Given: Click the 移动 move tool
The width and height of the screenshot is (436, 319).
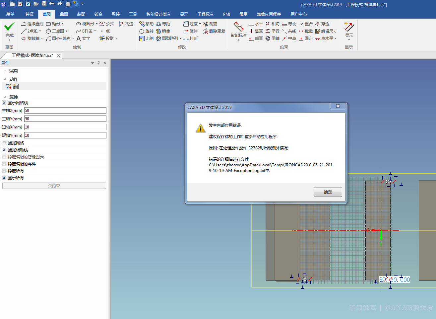Looking at the screenshot, I should pyautogui.click(x=146, y=24).
